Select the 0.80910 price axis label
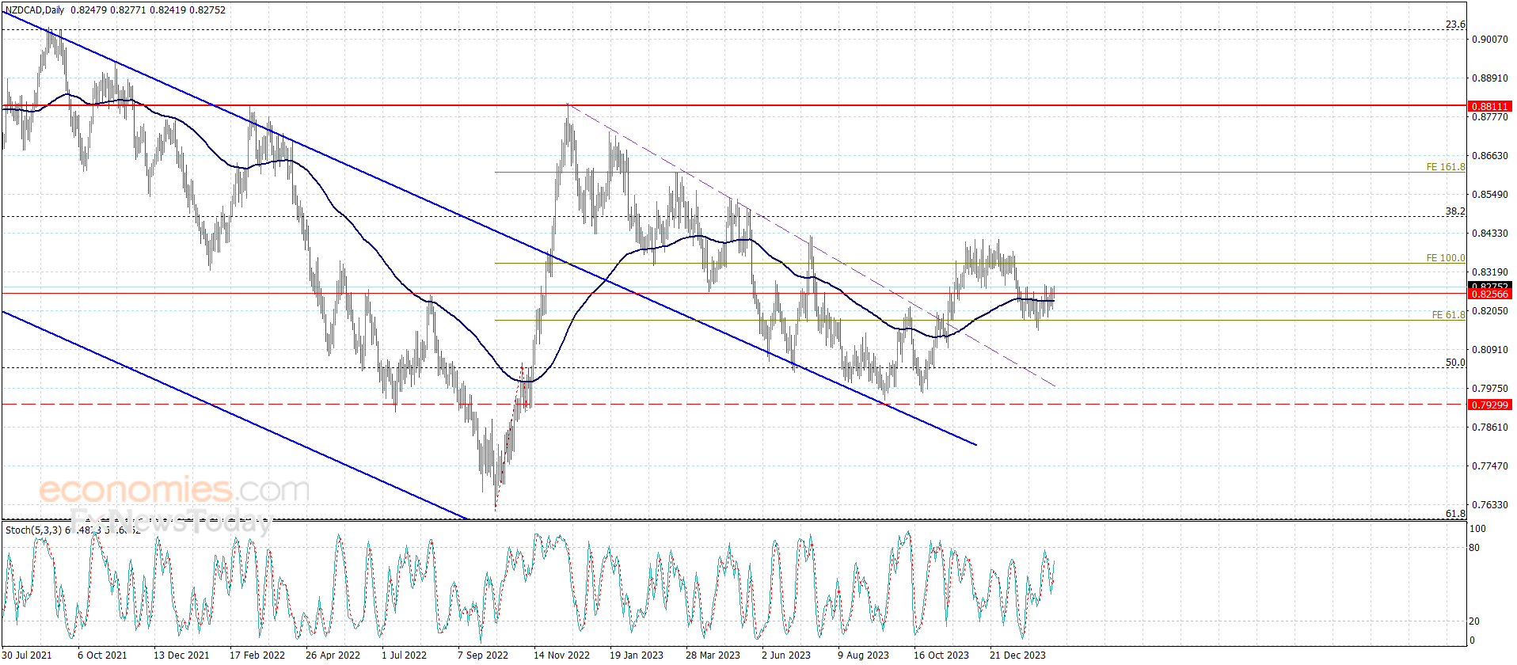 pyautogui.click(x=1489, y=350)
